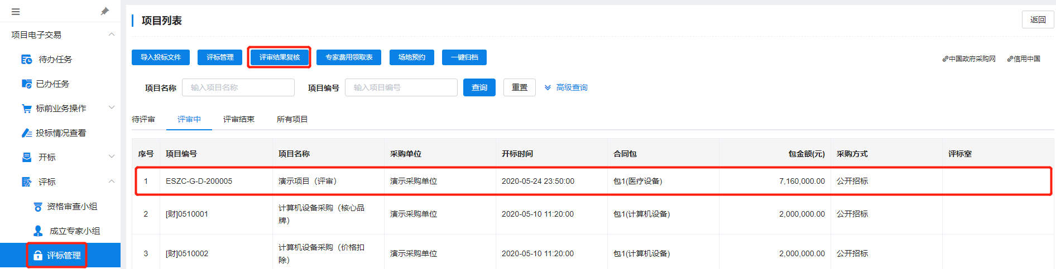This screenshot has width=1056, height=269.
Task: Expand 高级查询 advanced search
Action: point(566,88)
